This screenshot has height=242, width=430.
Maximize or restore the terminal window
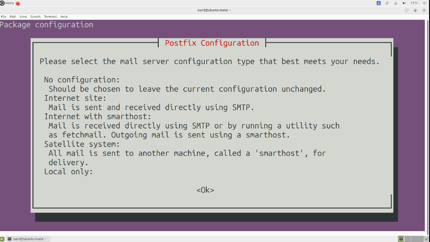[x=415, y=10]
